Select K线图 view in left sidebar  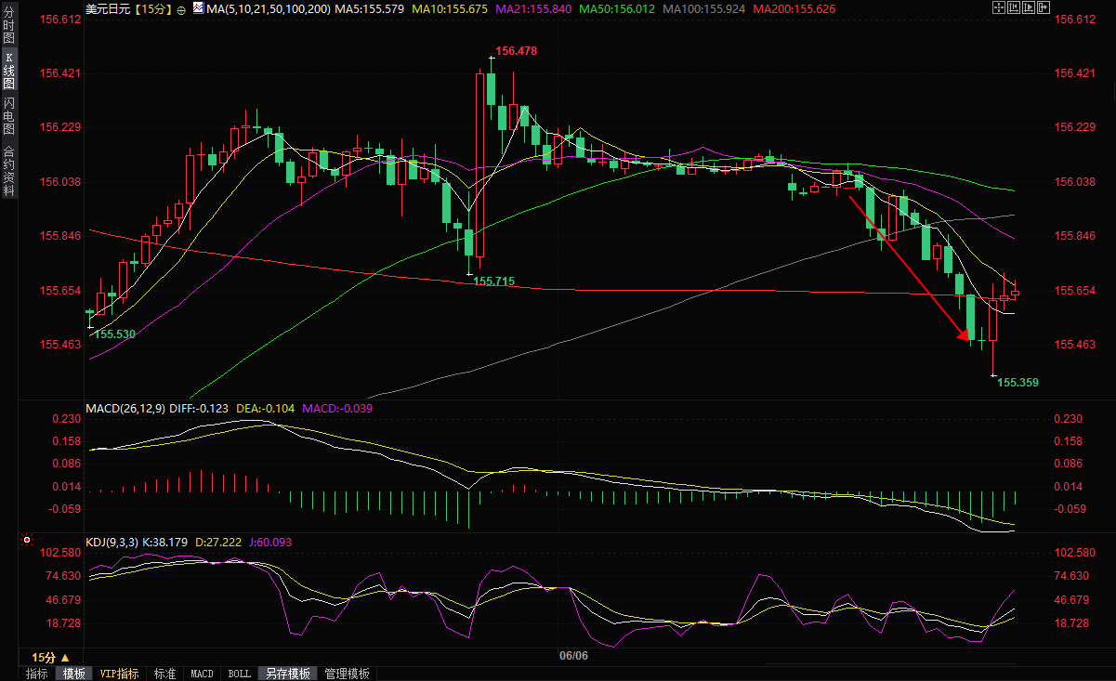click(8, 71)
